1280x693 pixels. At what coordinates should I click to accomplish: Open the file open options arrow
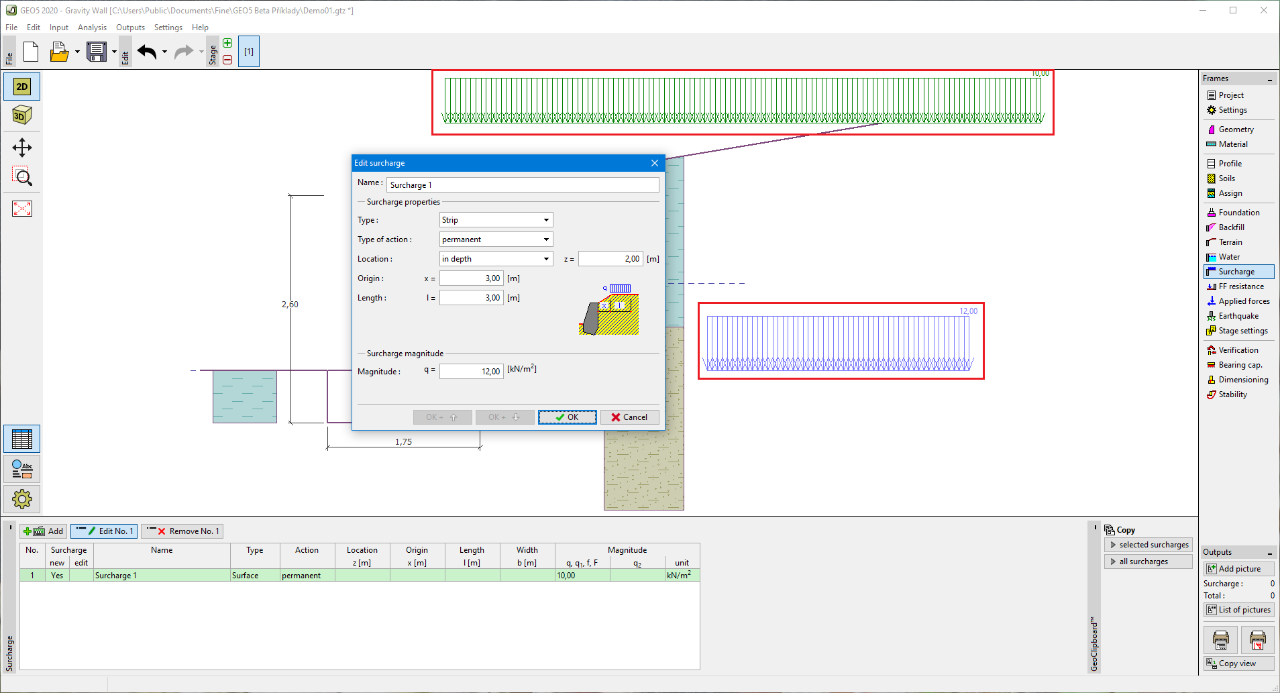click(77, 52)
